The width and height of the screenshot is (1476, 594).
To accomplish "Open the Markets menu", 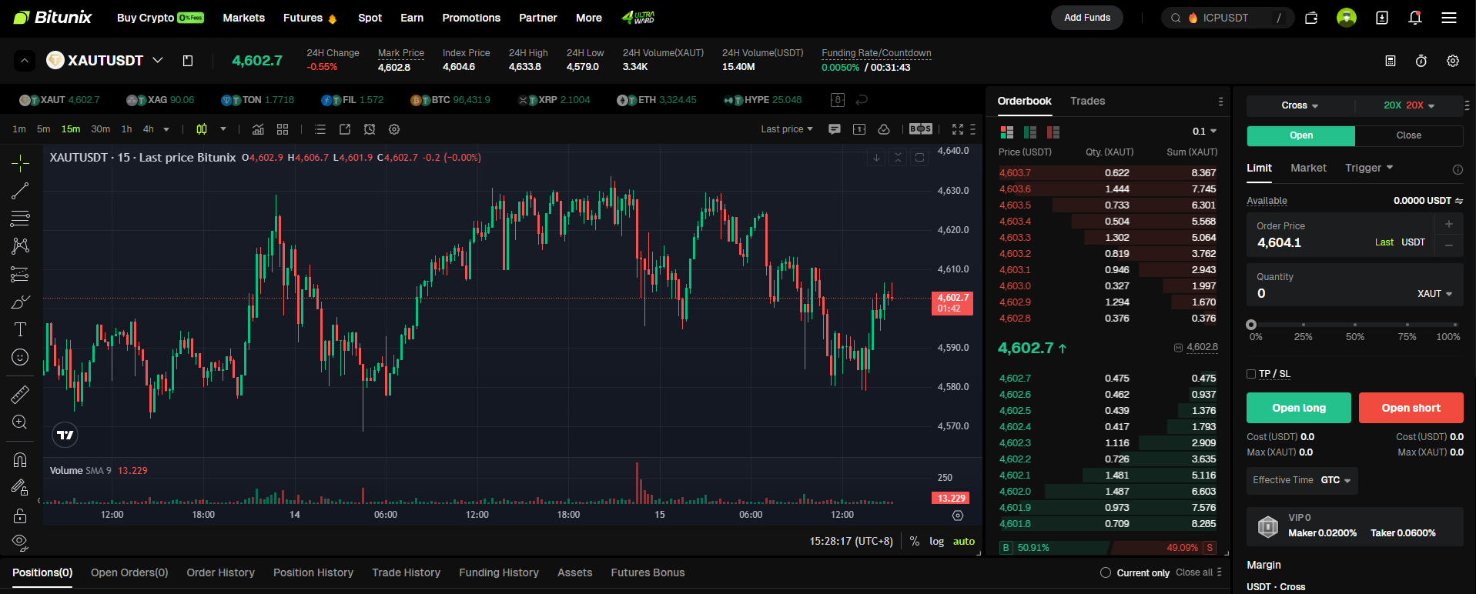I will (244, 18).
